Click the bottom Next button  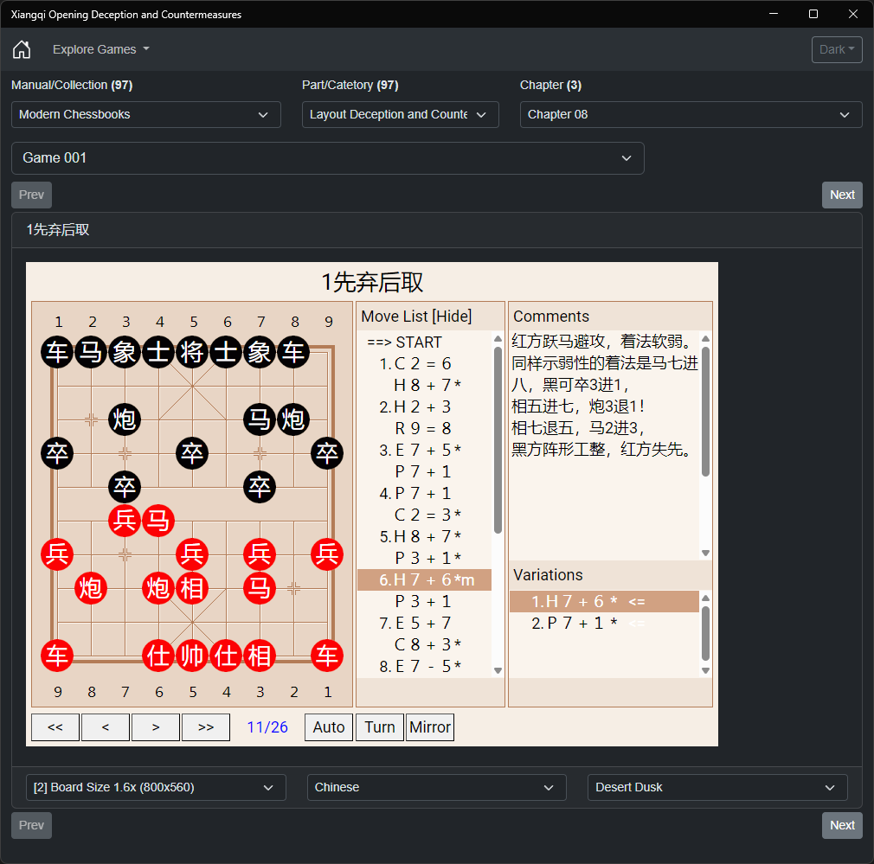[x=842, y=825]
